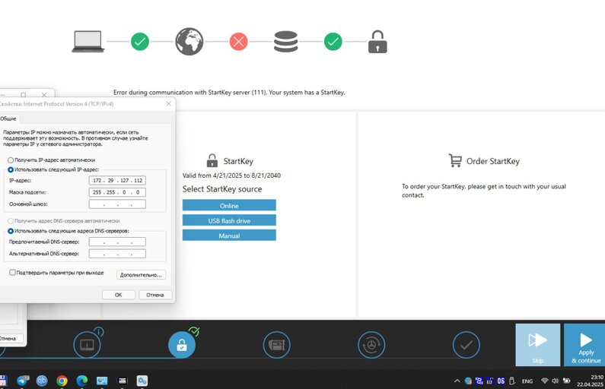Select 'Использовать следующий IP-адрес' radio button

pyautogui.click(x=11, y=169)
